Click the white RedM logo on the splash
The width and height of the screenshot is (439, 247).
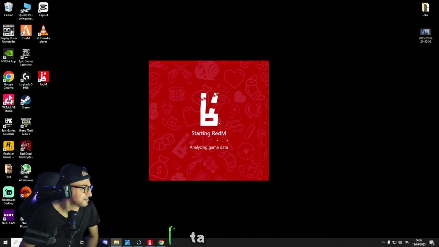coord(209,109)
